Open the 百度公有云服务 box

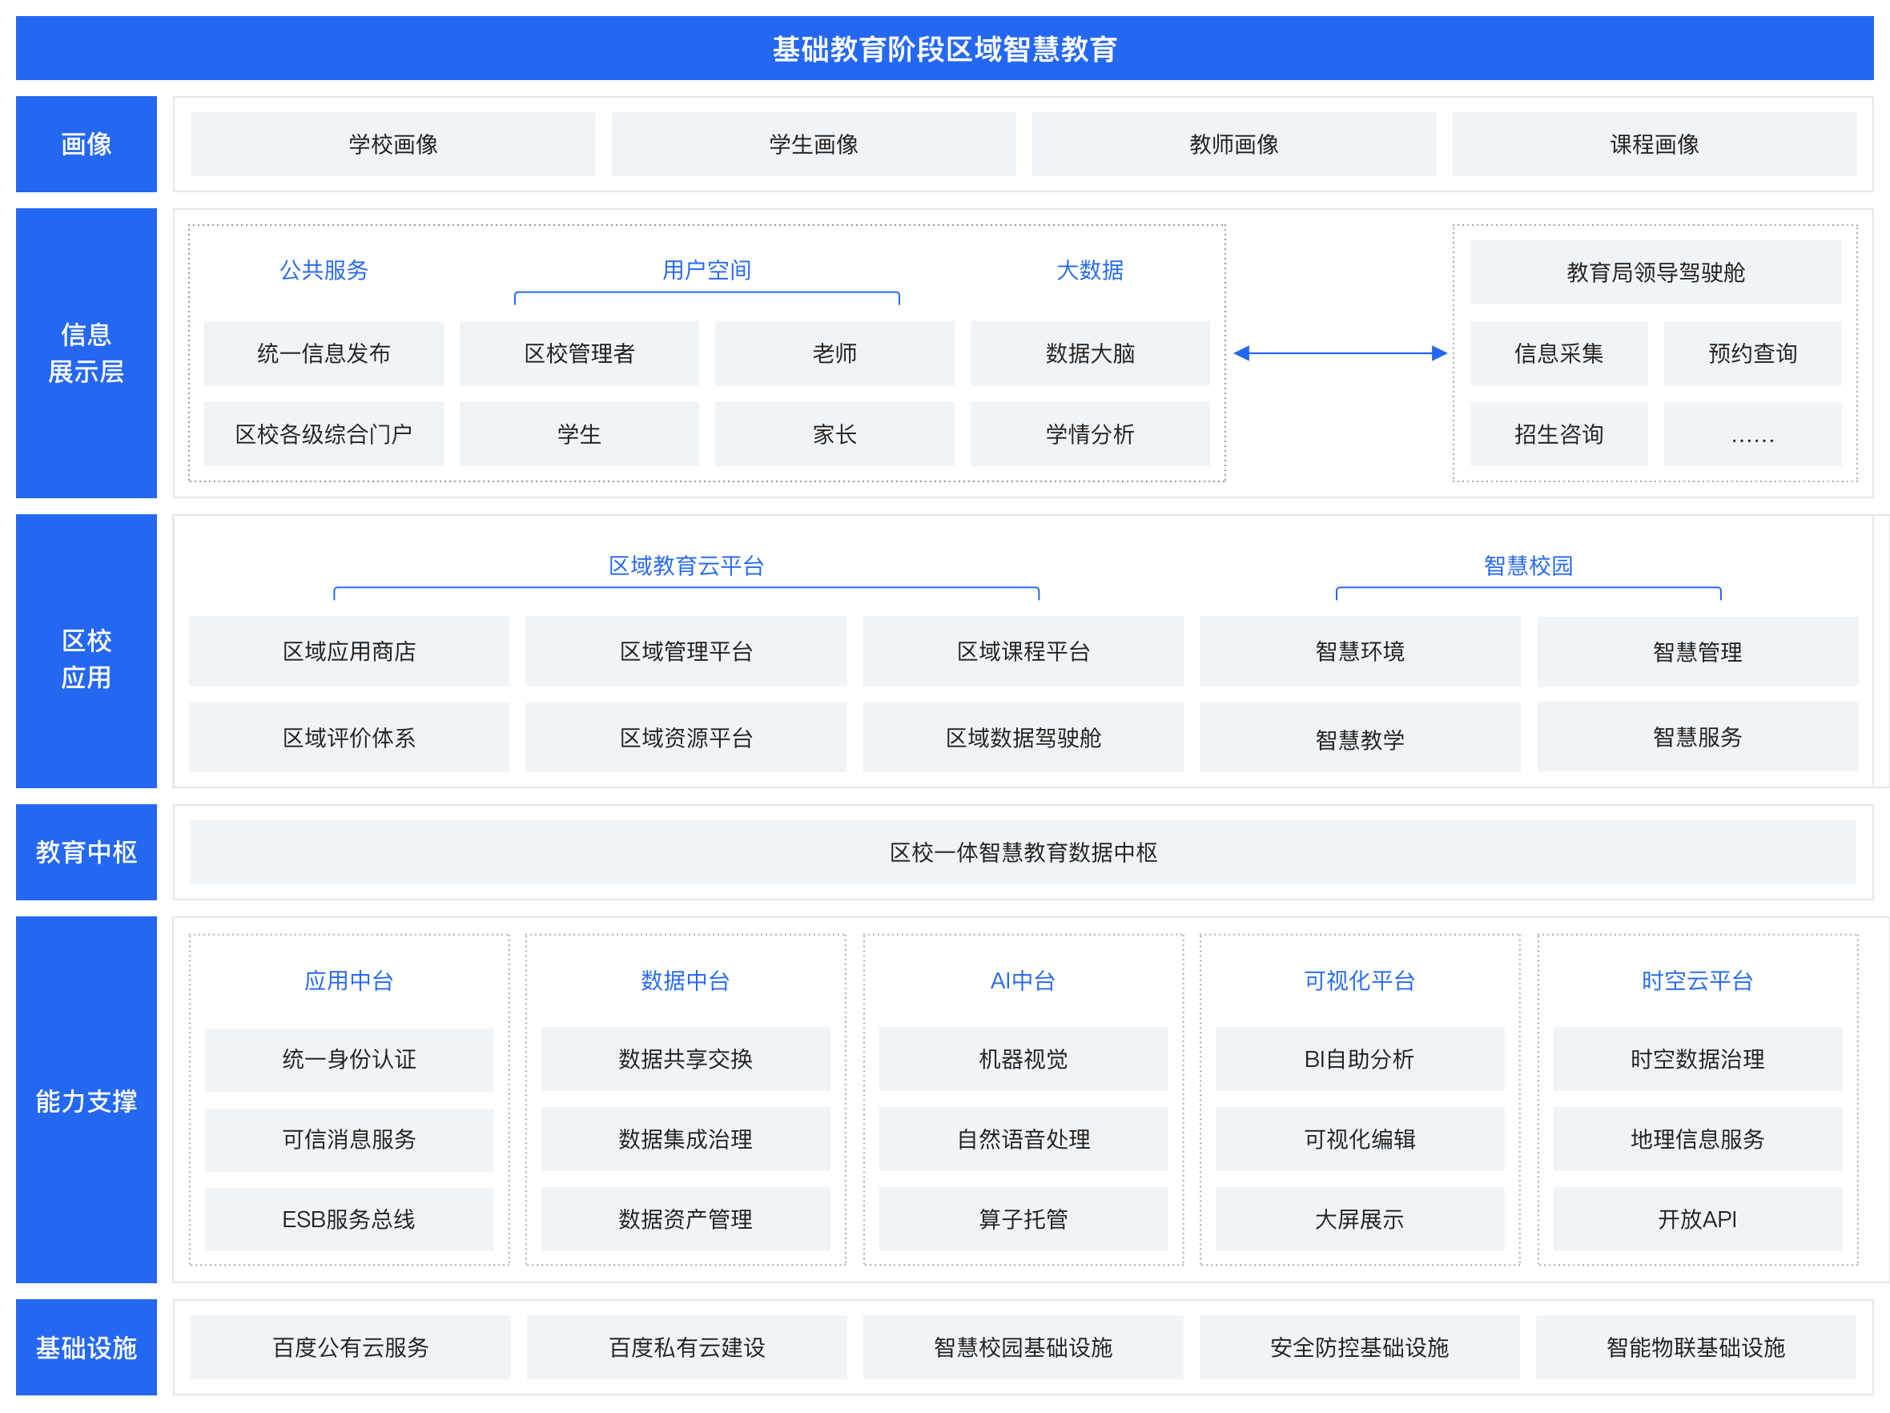(x=350, y=1347)
